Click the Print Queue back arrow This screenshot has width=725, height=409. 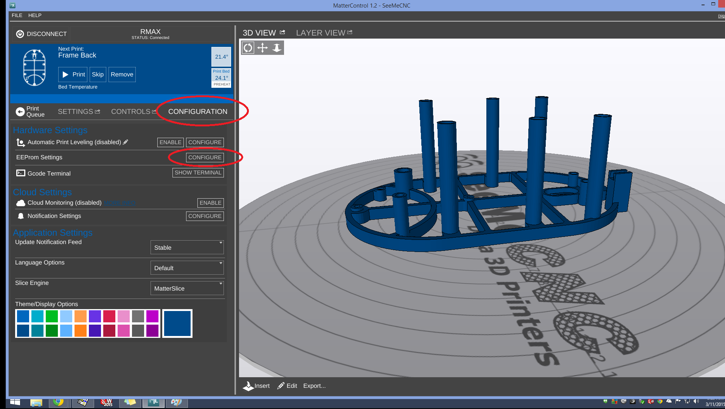pos(20,112)
